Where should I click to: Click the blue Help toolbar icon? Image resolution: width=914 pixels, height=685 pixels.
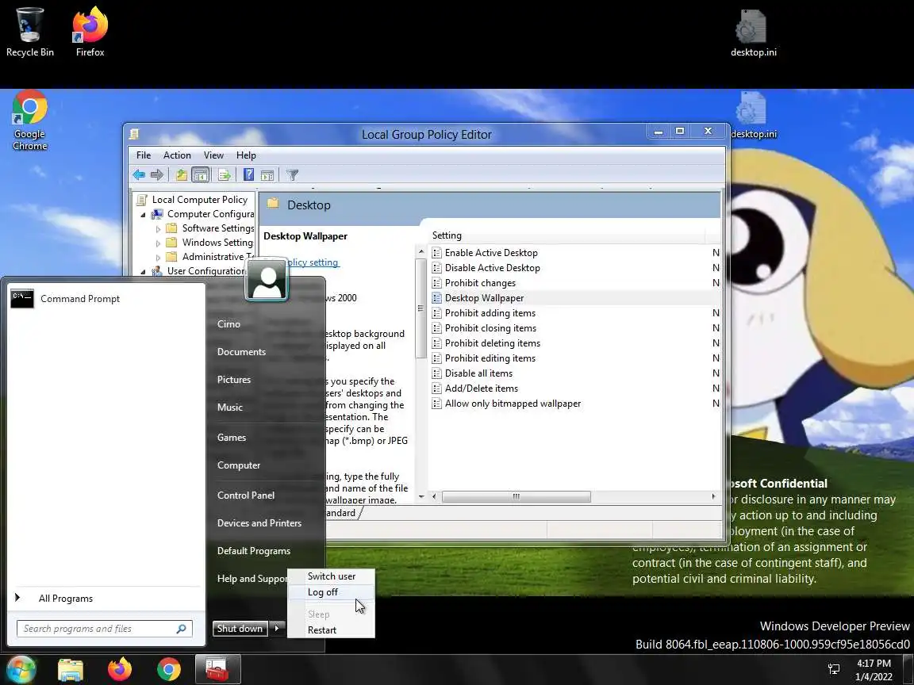(x=248, y=174)
